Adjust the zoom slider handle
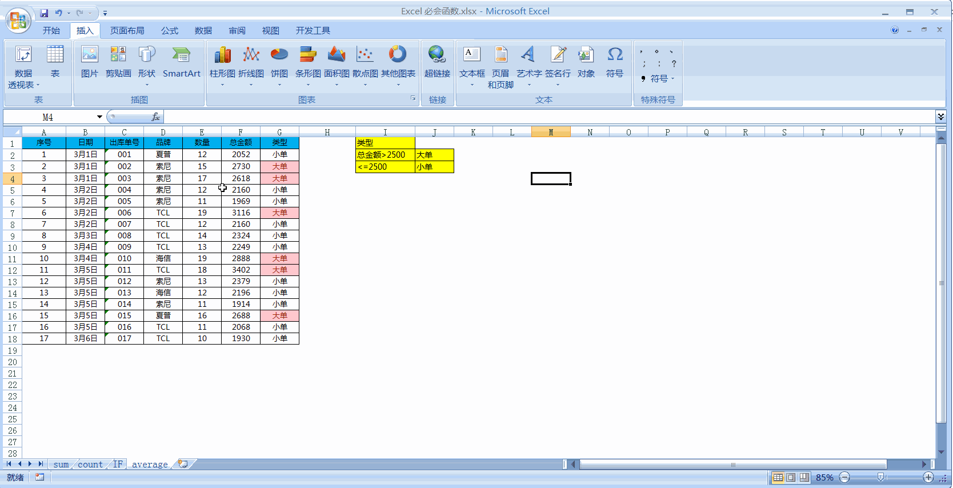This screenshot has height=488, width=953. (881, 477)
